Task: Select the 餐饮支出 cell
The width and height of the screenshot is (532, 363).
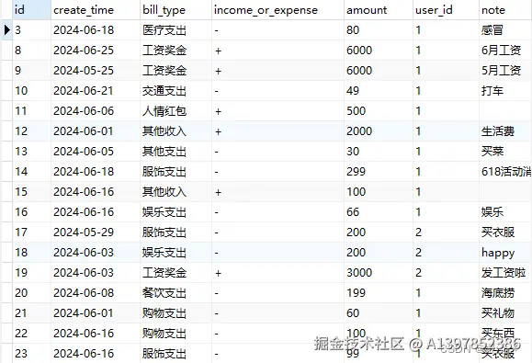Action: click(x=175, y=292)
